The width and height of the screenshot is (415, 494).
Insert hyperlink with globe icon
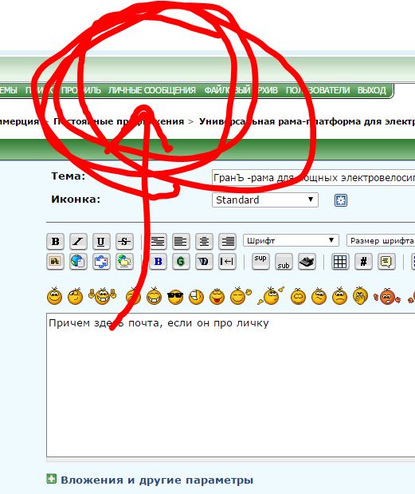pyautogui.click(x=78, y=261)
